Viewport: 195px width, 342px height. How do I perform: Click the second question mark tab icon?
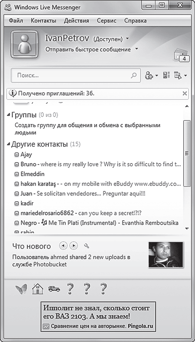[87, 289]
